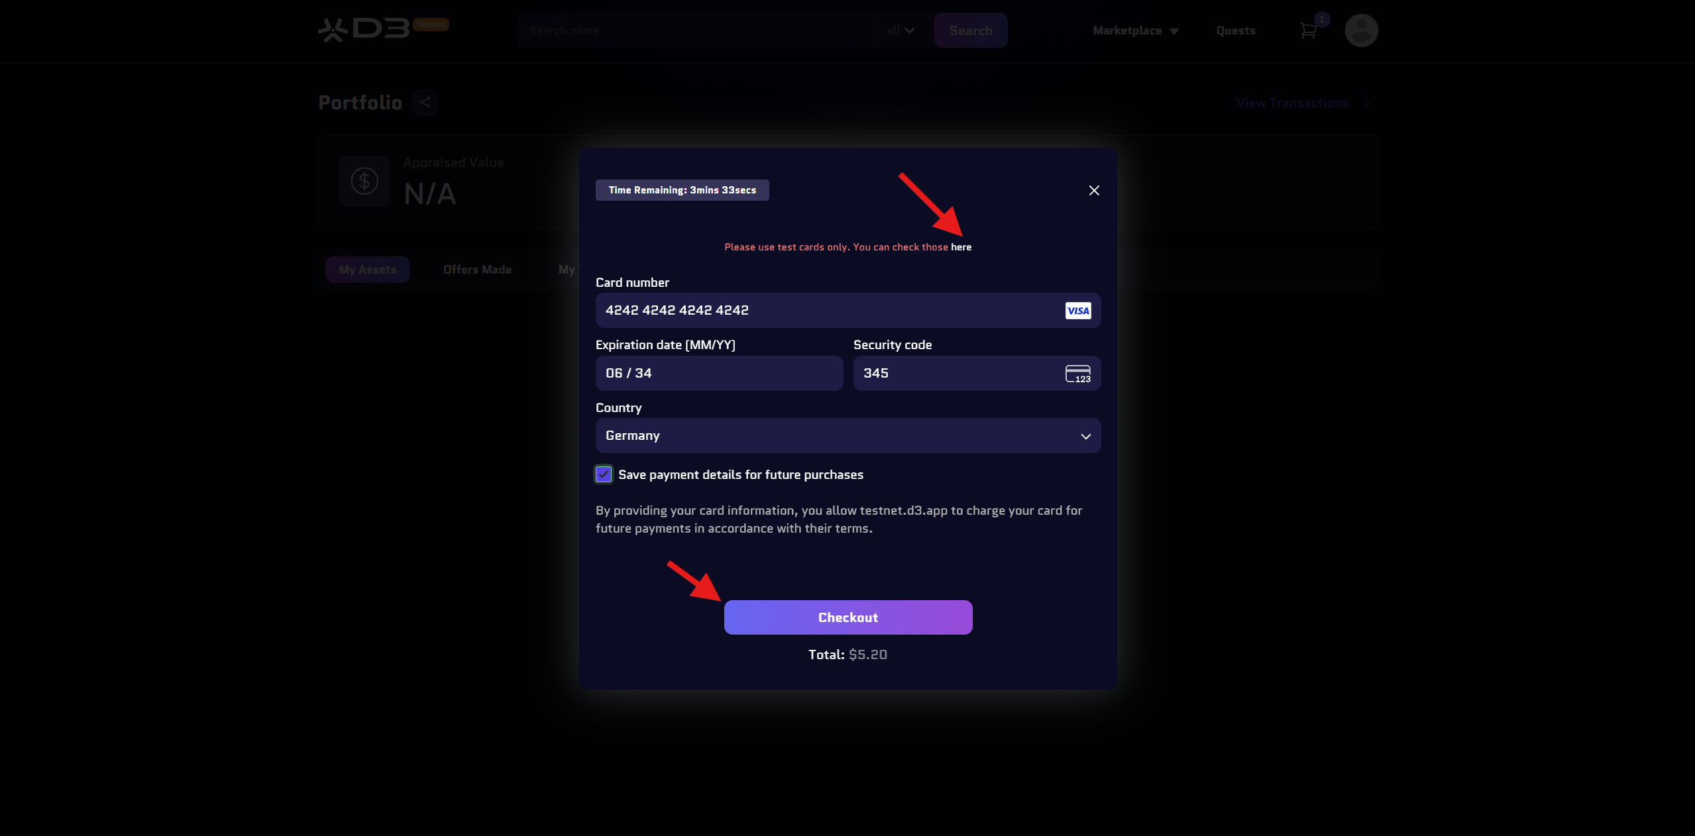Click the user profile avatar
The width and height of the screenshot is (1695, 836).
click(x=1361, y=30)
